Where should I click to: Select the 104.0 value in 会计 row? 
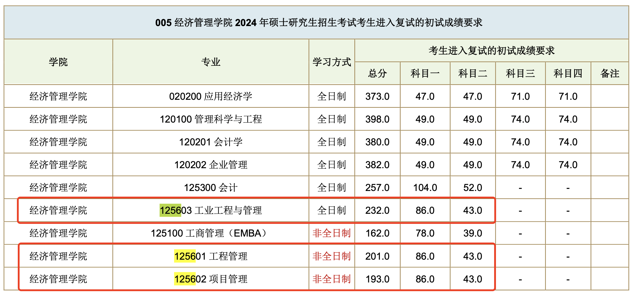(x=425, y=187)
